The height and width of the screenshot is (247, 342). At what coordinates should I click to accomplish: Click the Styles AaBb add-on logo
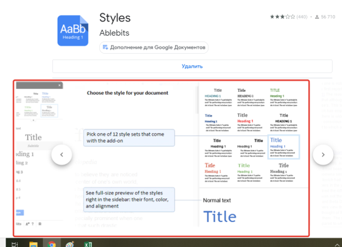73,31
